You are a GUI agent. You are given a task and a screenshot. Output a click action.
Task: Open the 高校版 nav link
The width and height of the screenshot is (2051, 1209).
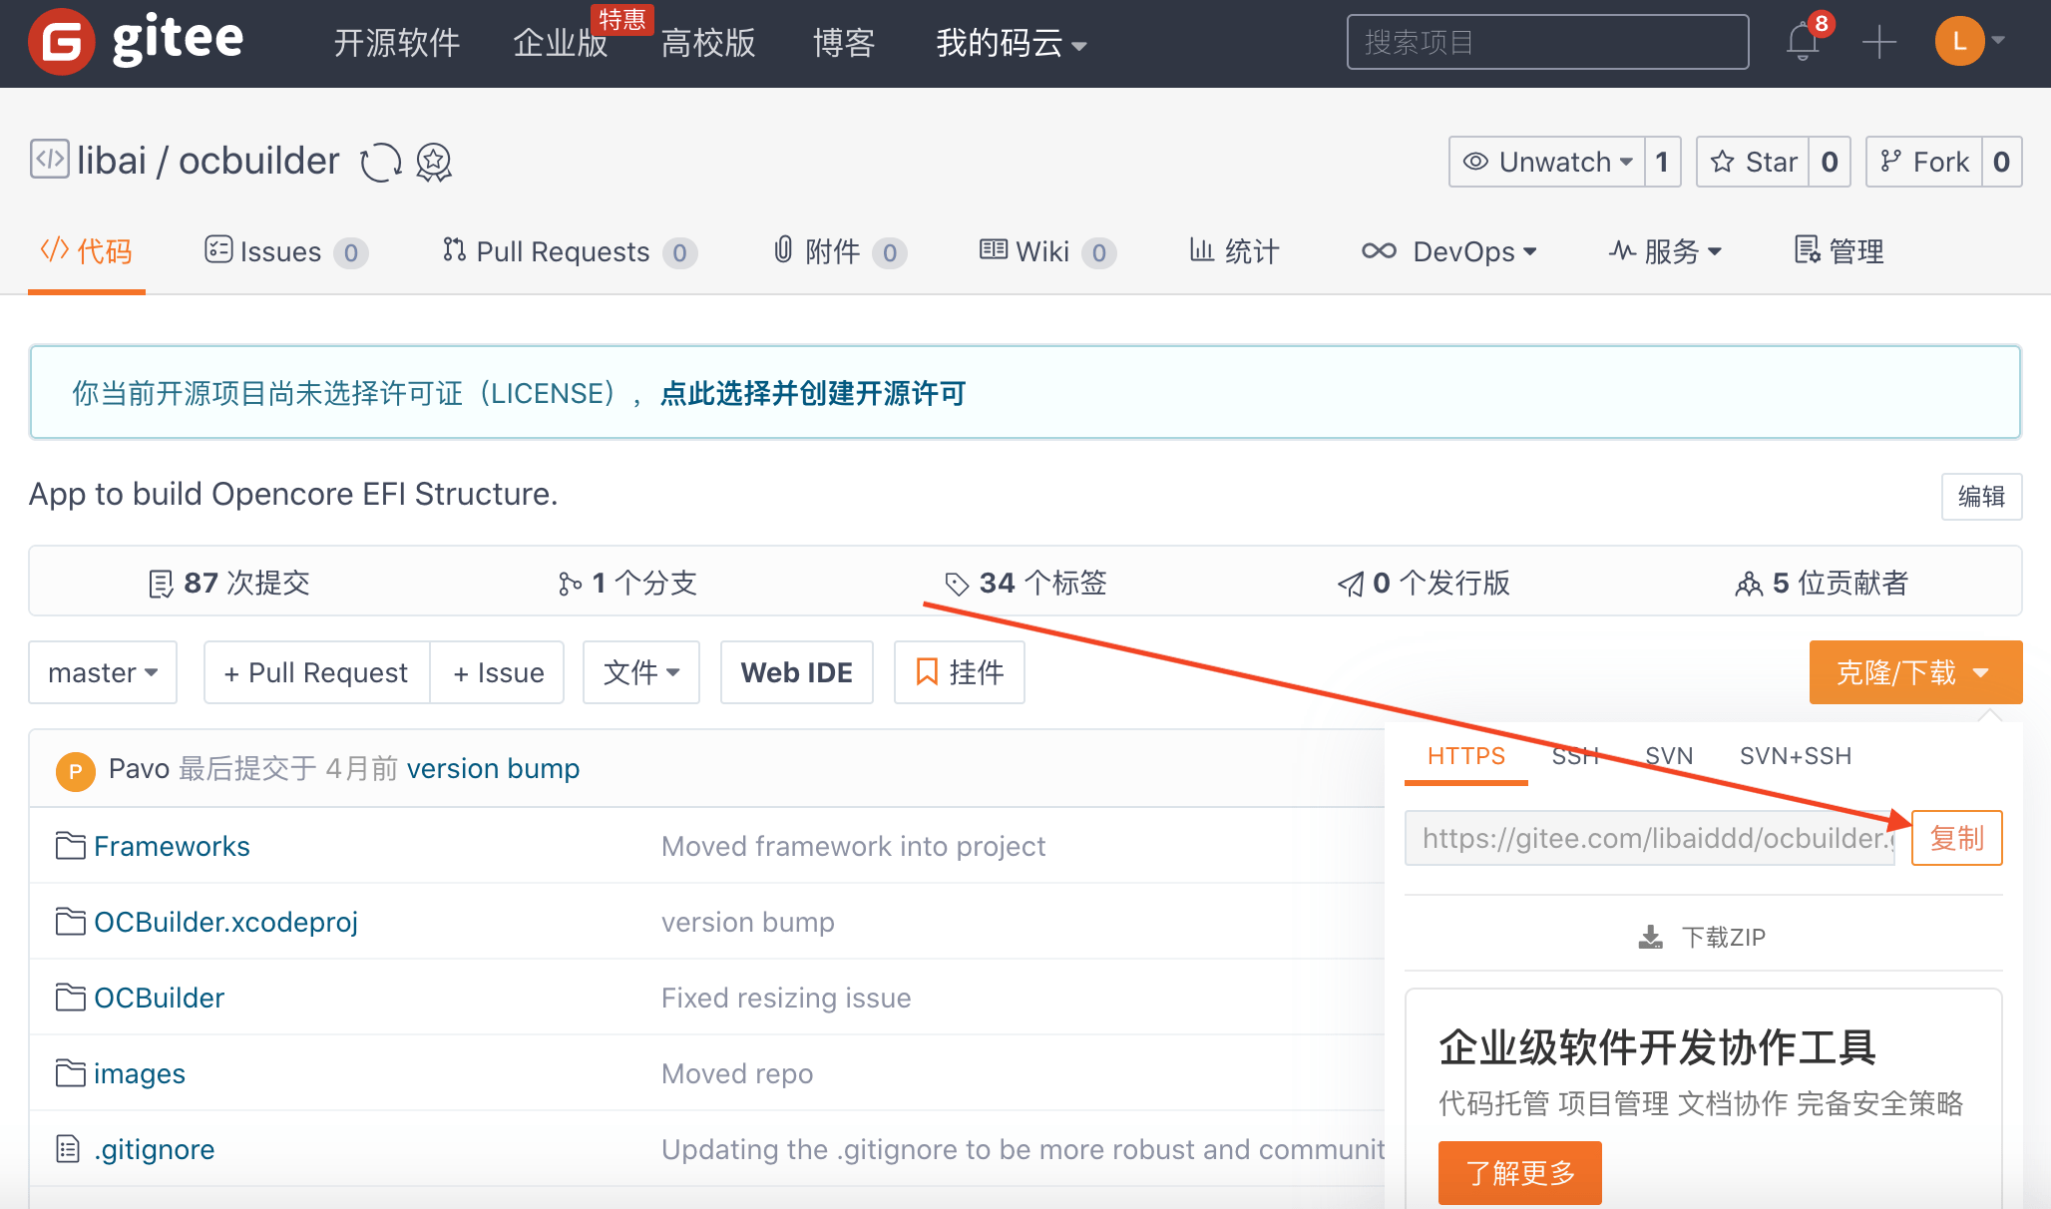[x=708, y=43]
